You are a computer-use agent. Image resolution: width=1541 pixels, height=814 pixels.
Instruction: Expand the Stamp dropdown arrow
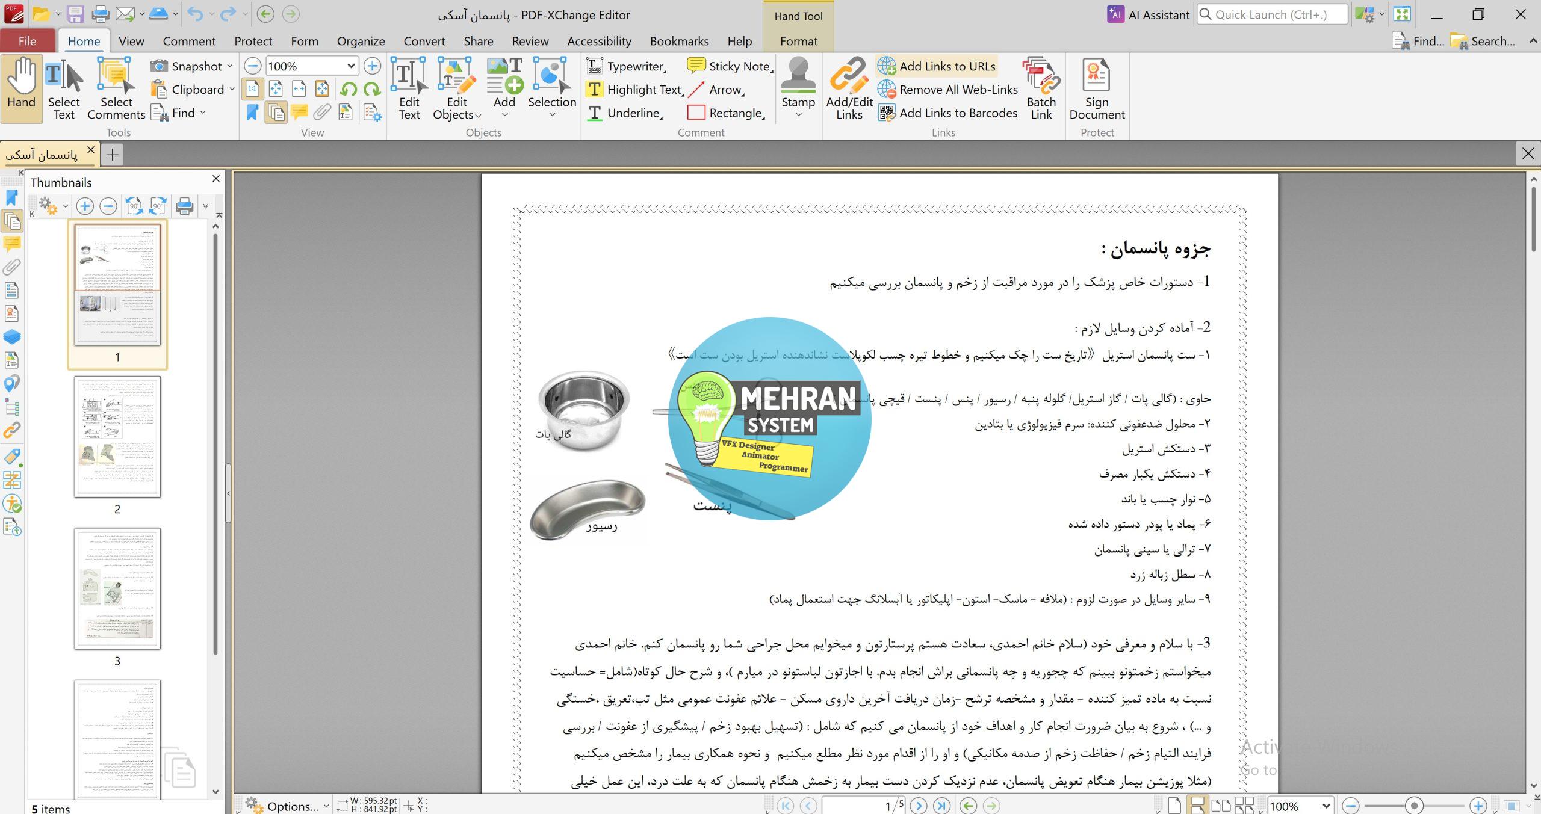point(798,116)
